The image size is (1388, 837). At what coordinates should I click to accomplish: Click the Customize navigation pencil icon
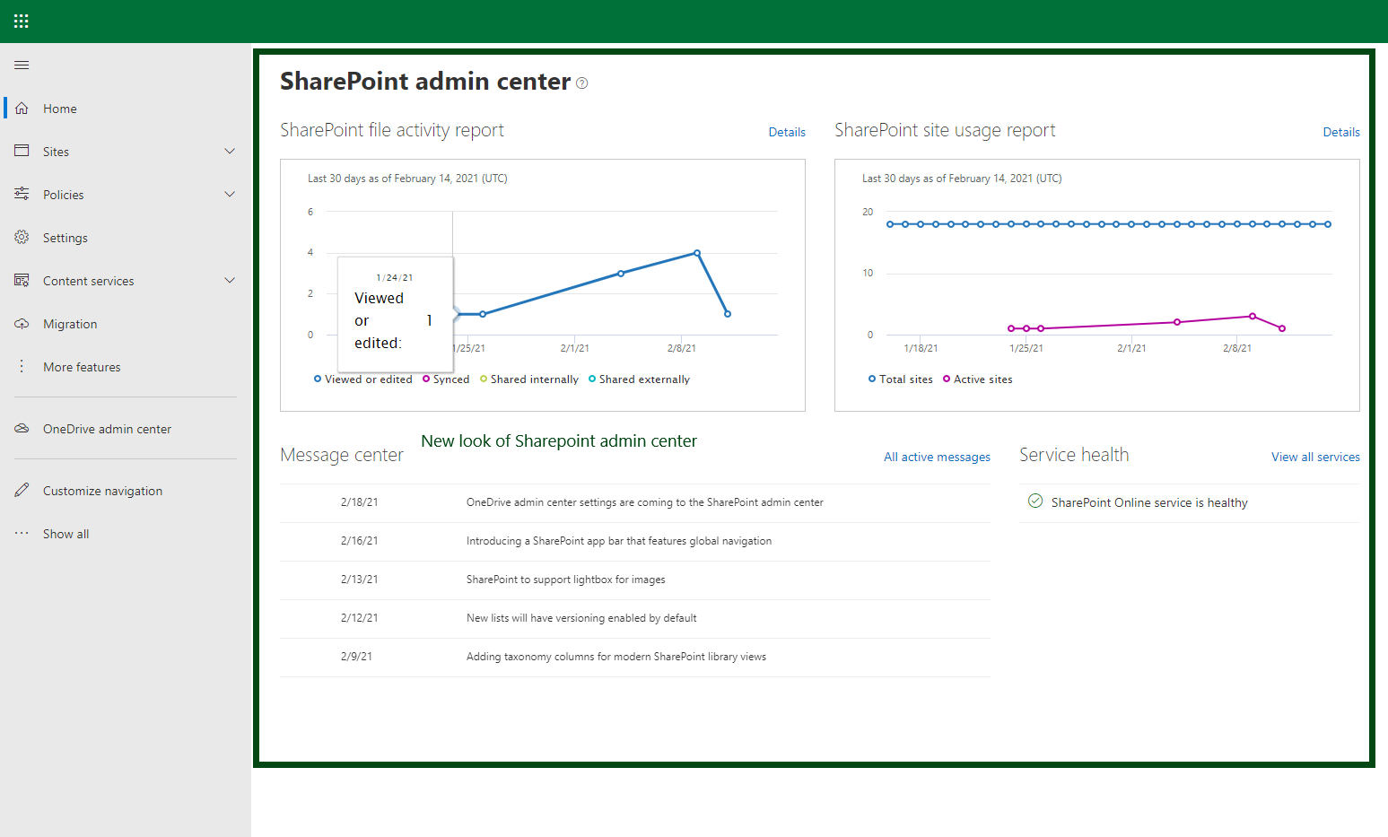pyautogui.click(x=22, y=490)
